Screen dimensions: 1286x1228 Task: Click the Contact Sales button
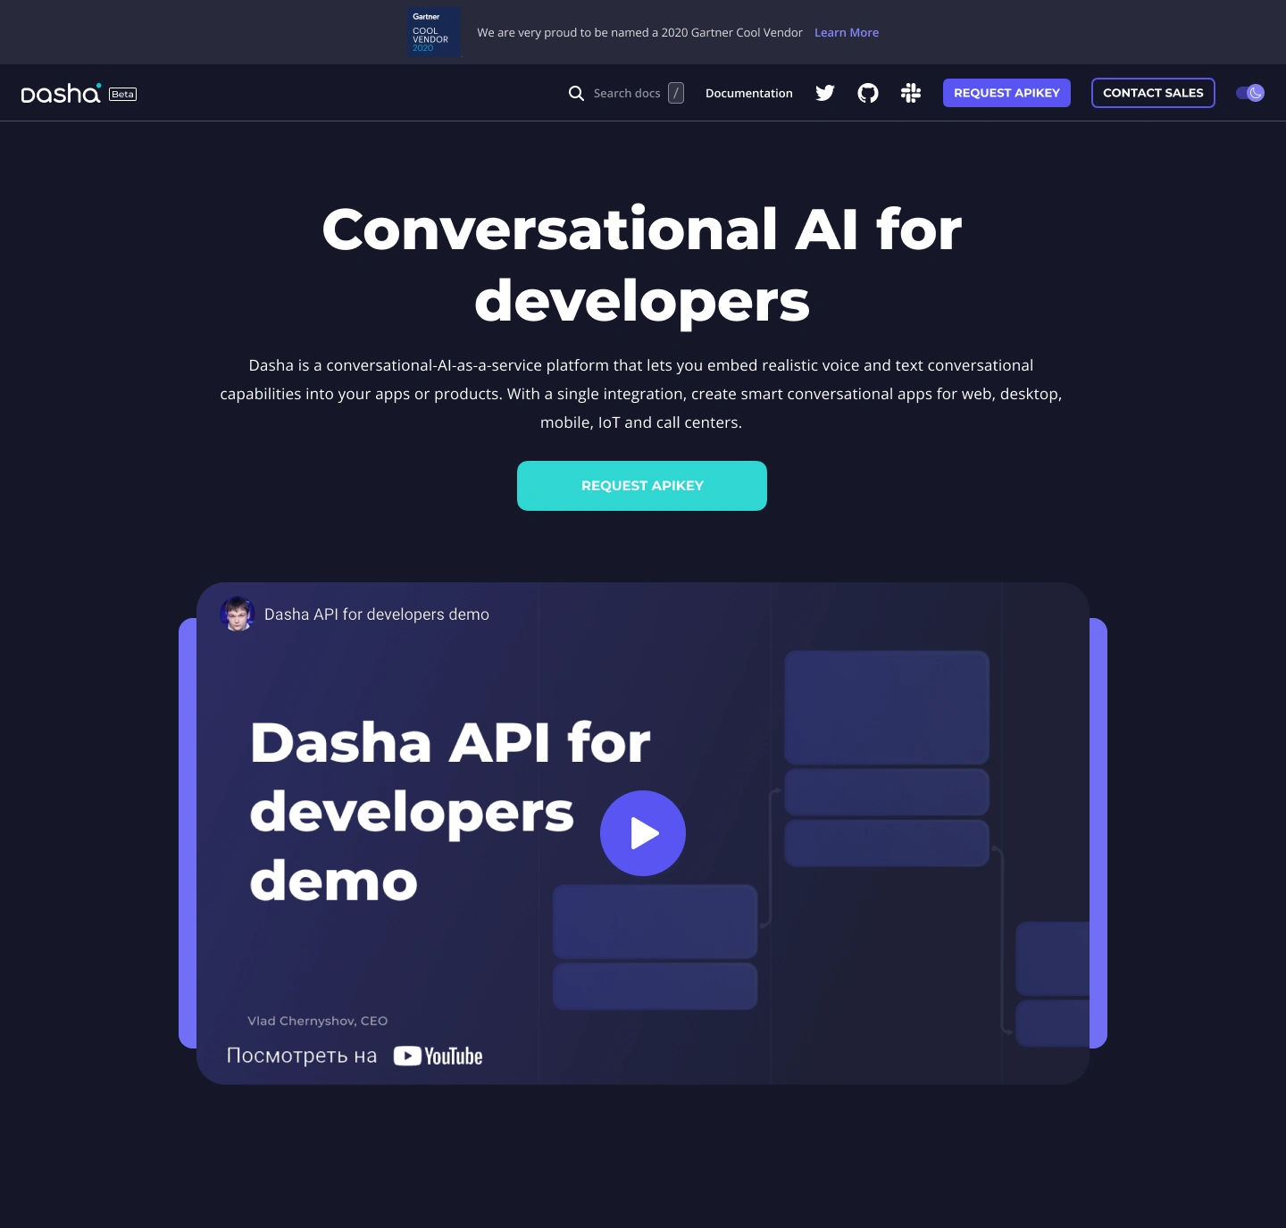click(x=1153, y=93)
